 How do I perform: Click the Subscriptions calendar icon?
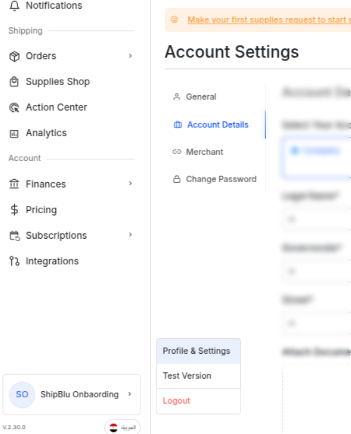pos(15,236)
